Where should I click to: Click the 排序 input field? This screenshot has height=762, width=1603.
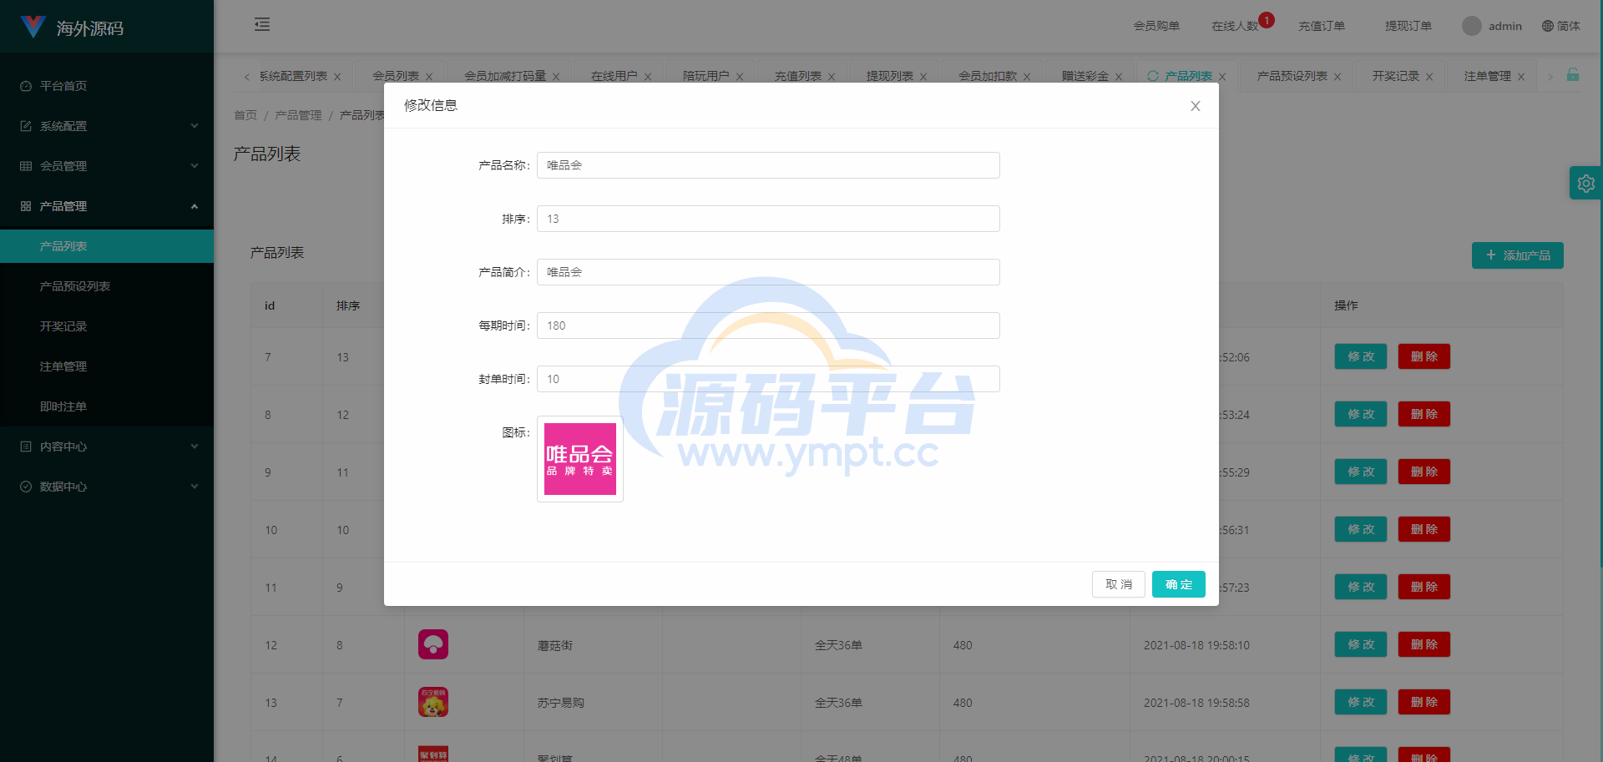768,219
